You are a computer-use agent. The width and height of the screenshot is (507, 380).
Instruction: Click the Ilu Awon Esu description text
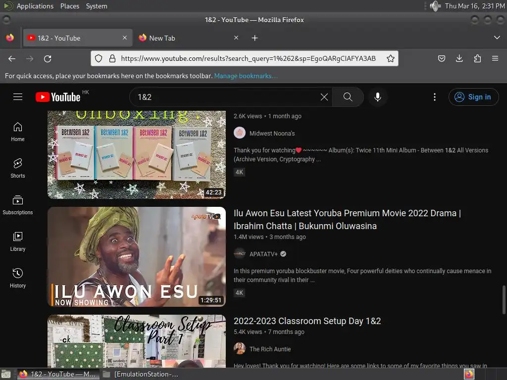pyautogui.click(x=362, y=275)
